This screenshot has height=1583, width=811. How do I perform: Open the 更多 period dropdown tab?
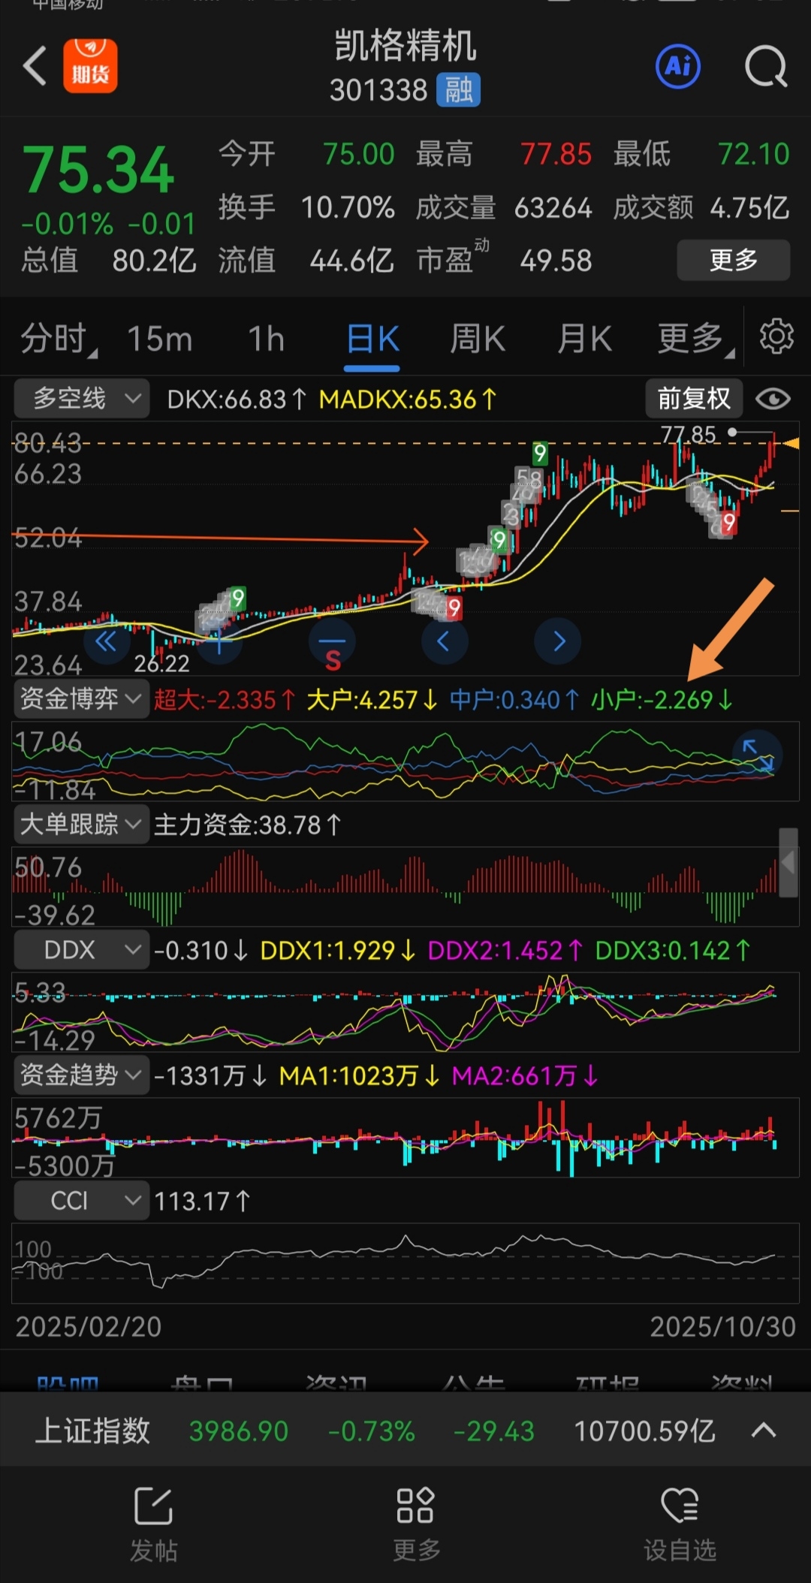pyautogui.click(x=695, y=339)
